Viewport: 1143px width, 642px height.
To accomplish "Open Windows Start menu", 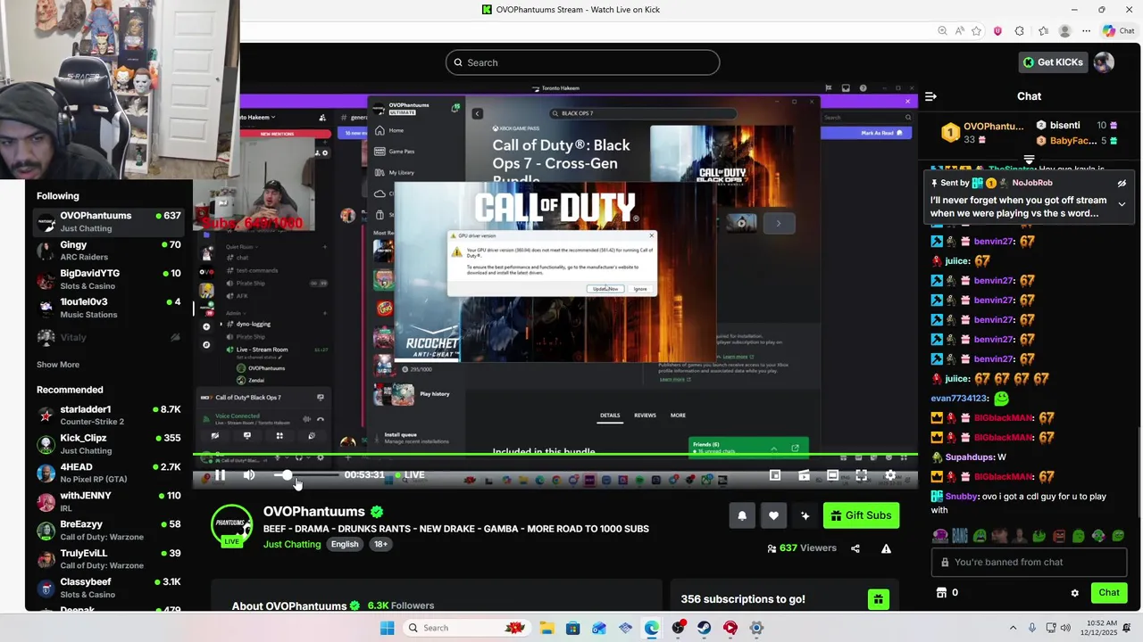I will [387, 628].
